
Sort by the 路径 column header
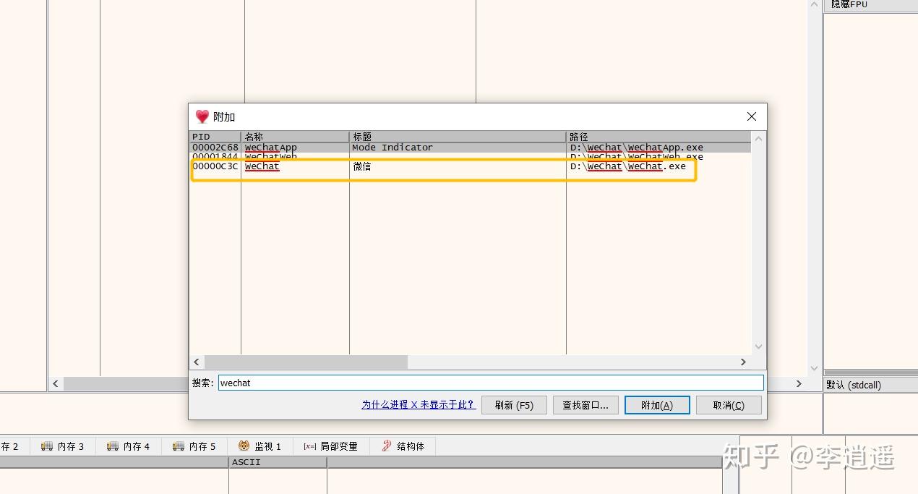tap(659, 137)
